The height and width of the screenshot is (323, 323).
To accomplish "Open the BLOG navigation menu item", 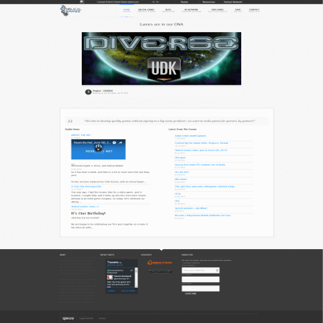I will [x=168, y=10].
